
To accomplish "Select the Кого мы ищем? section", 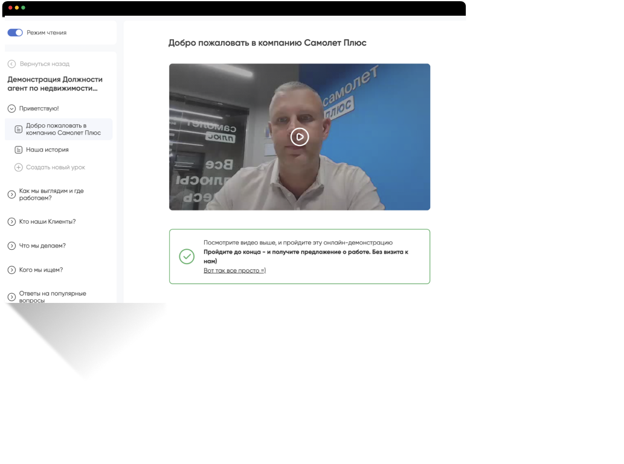I will [41, 270].
